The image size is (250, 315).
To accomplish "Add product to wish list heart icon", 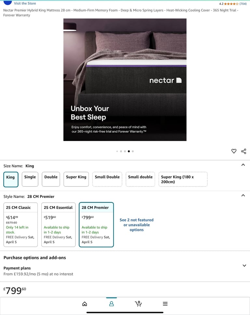I will [x=234, y=151].
